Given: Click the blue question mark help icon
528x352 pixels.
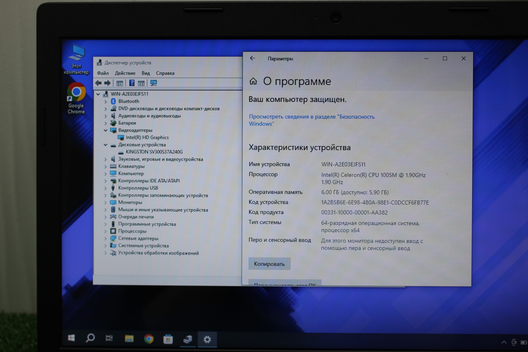Looking at the screenshot, I should coord(132,83).
